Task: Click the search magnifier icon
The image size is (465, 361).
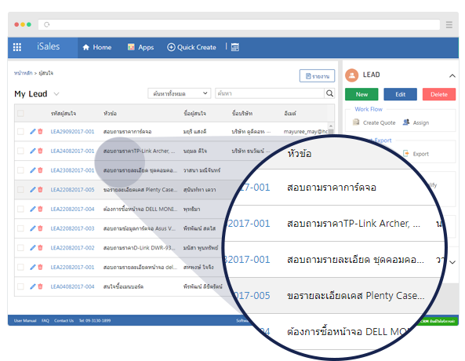Action: 329,93
